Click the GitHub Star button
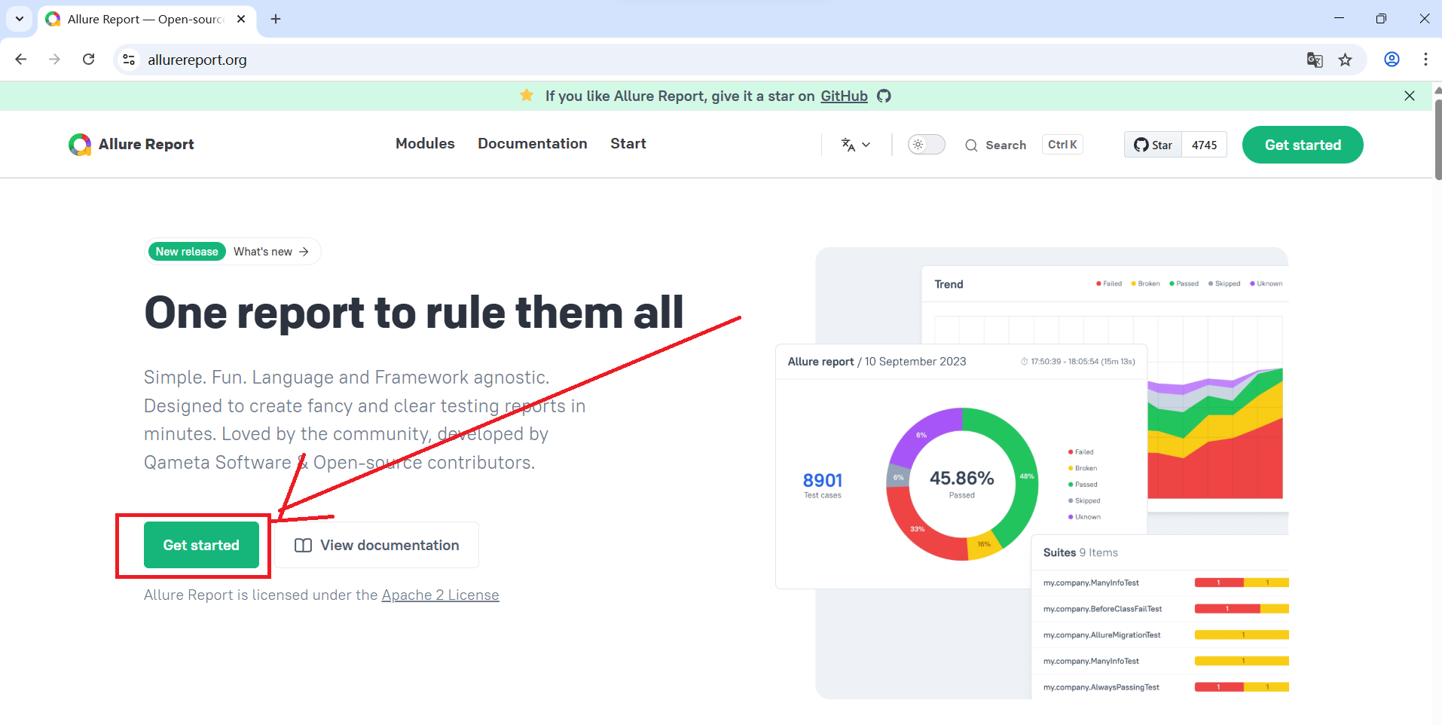Viewport: 1442px width, 725px height. point(1153,145)
